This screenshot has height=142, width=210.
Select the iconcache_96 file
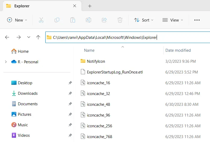(x=98, y=115)
